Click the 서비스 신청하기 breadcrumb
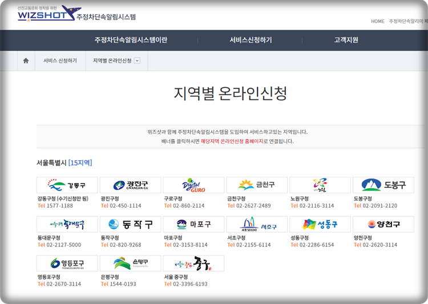 tap(60, 60)
